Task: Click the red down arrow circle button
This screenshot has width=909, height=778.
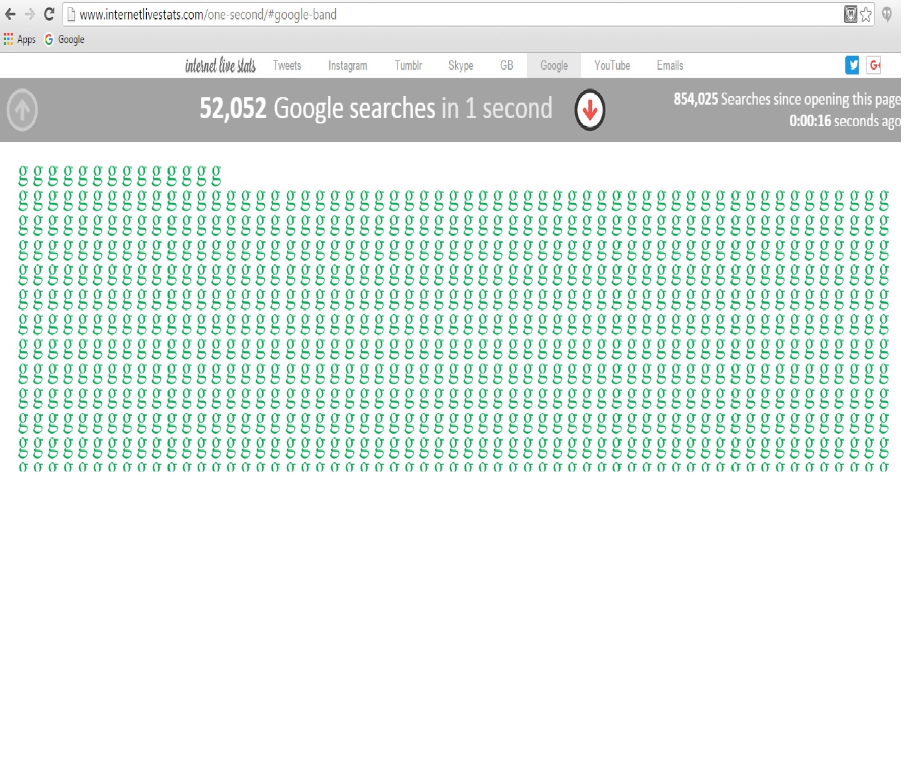Action: coord(590,110)
